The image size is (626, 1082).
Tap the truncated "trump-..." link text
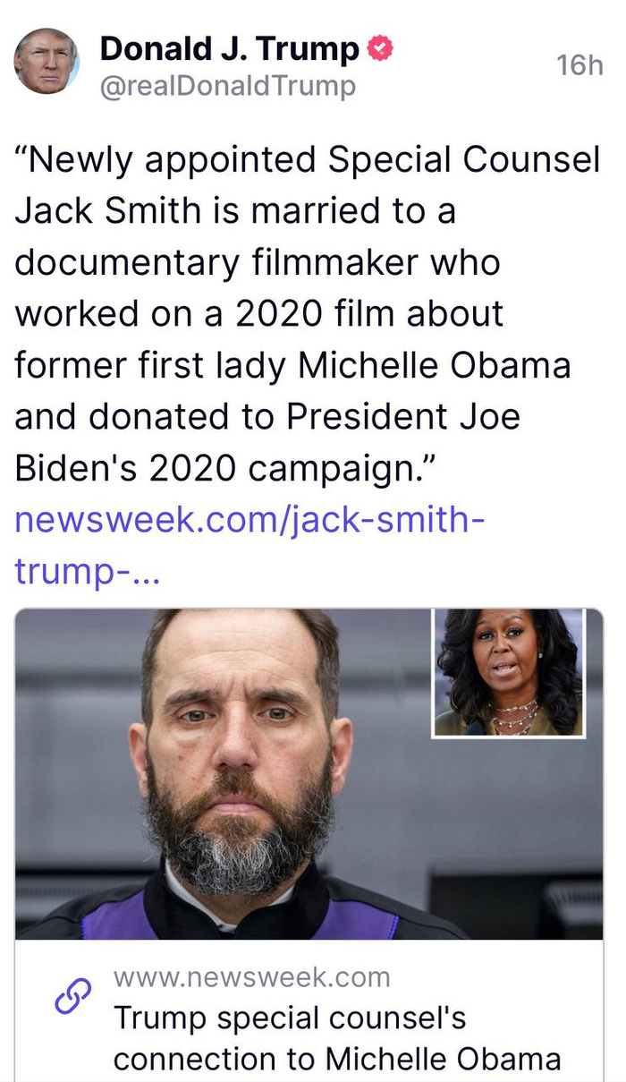[x=88, y=570]
